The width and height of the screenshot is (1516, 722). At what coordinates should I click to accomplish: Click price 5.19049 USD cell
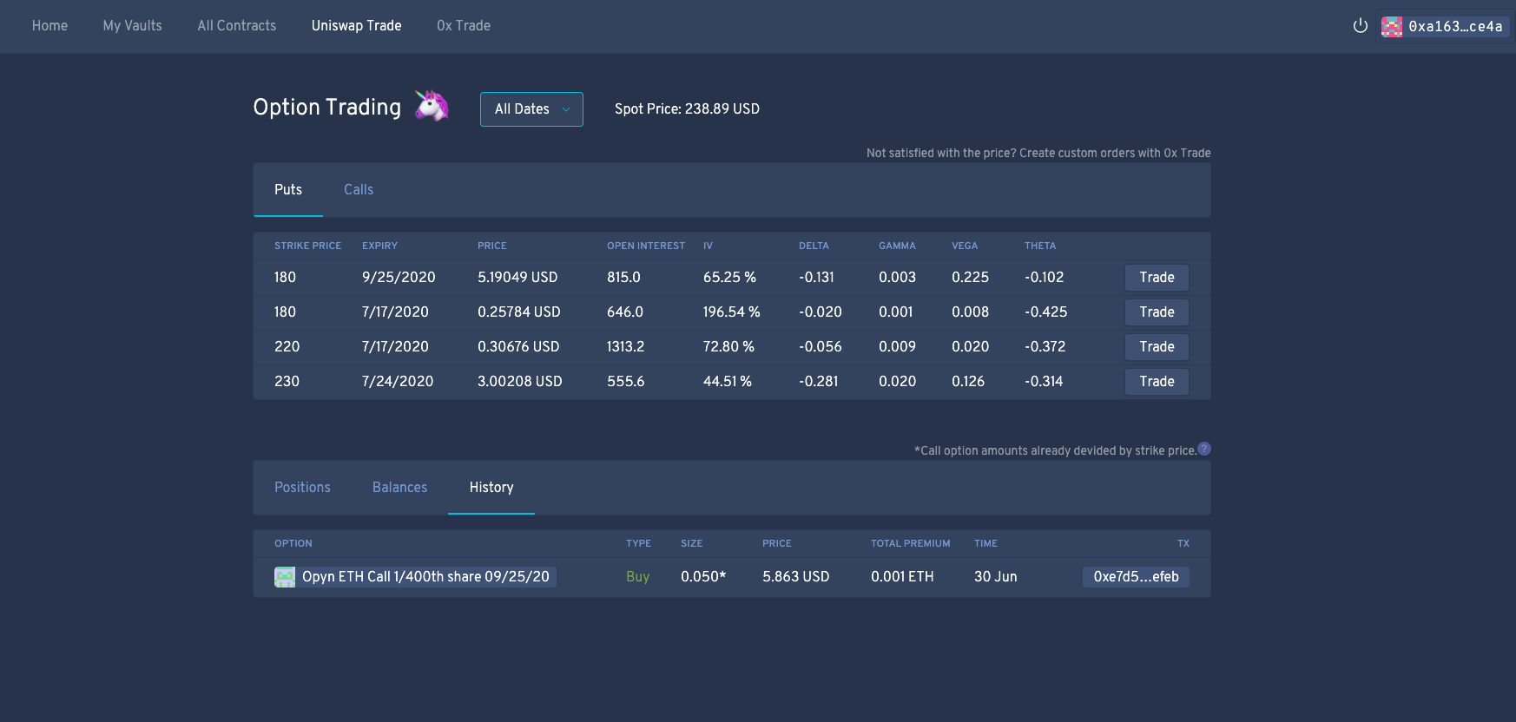517,278
